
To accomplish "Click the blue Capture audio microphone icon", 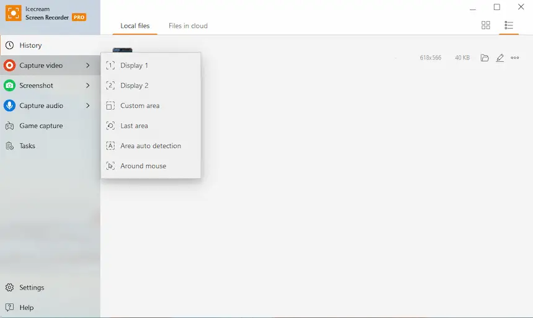I will (x=9, y=105).
